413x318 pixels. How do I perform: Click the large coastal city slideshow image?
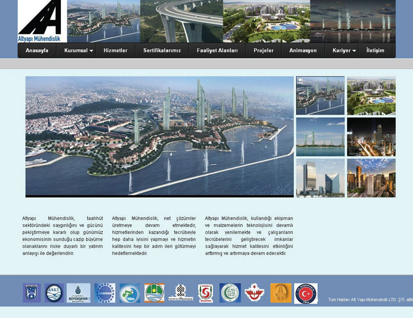click(x=160, y=137)
